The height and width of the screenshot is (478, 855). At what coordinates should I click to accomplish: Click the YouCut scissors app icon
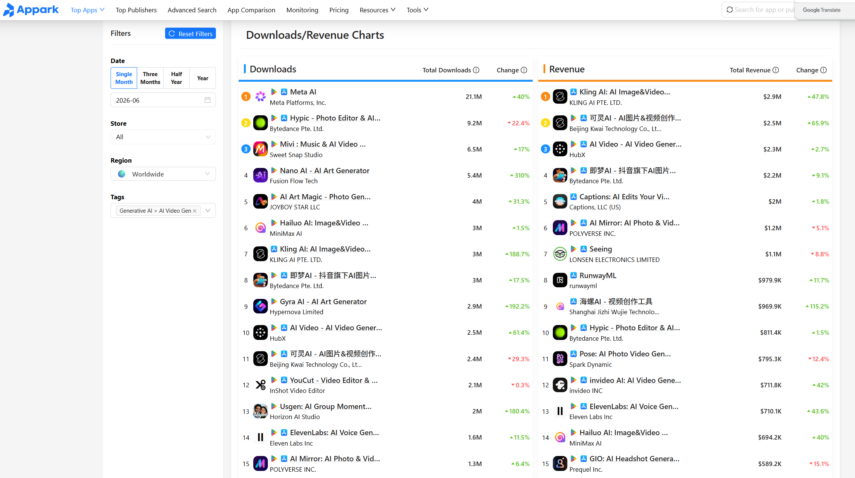click(260, 385)
